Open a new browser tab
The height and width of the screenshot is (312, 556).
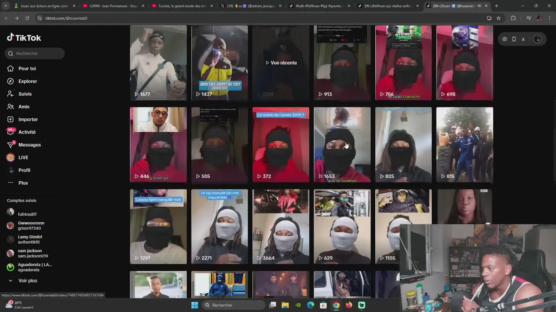click(x=496, y=6)
